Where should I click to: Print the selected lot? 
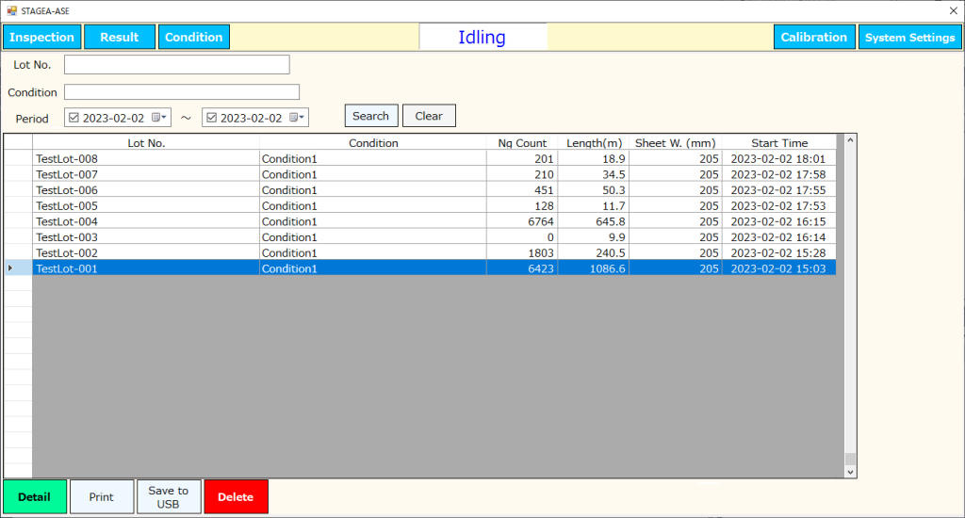point(101,496)
